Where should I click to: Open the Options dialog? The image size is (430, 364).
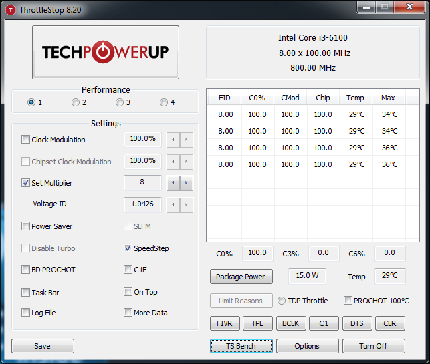[308, 346]
